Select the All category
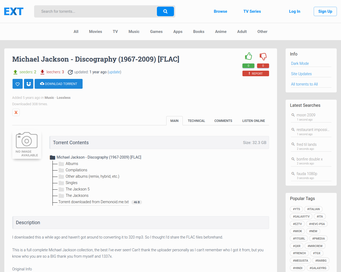Viewport: 341px width, 272px height. (x=76, y=32)
